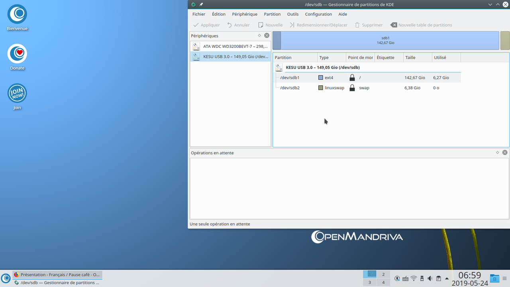Select the /dev/sdb1 partition row

click(x=367, y=77)
